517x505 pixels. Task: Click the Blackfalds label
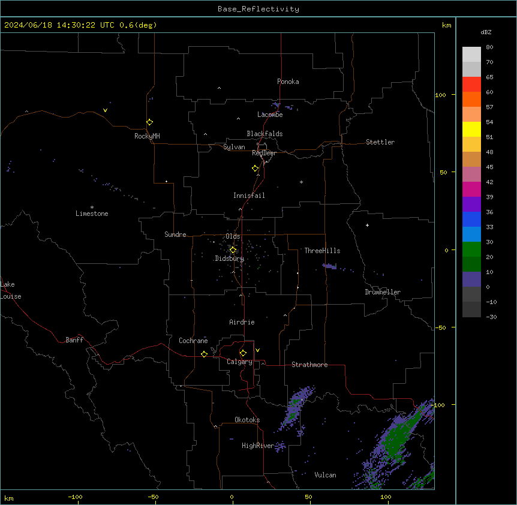coord(264,134)
